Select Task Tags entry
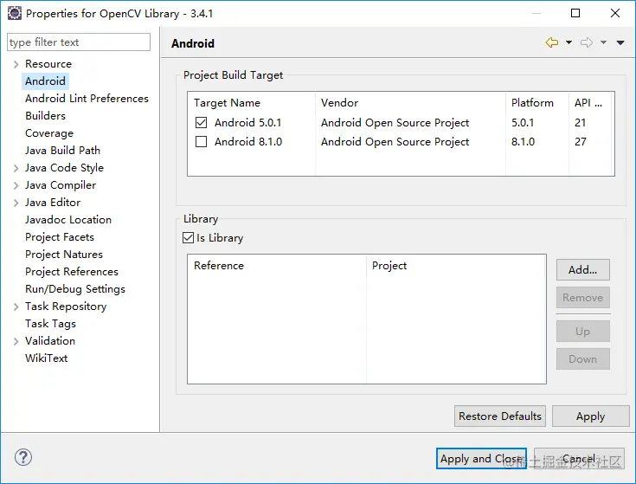Viewport: 636px width, 484px height. (x=50, y=323)
